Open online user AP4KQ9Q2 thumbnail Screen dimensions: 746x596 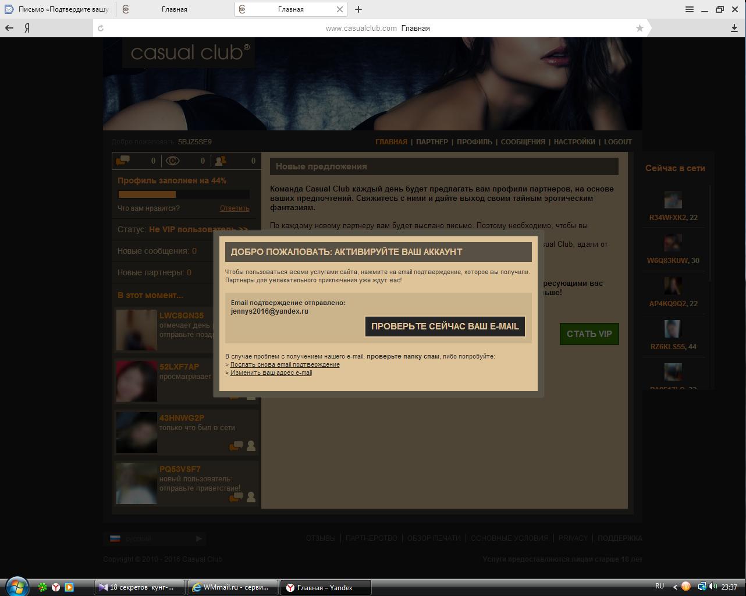[x=673, y=286]
